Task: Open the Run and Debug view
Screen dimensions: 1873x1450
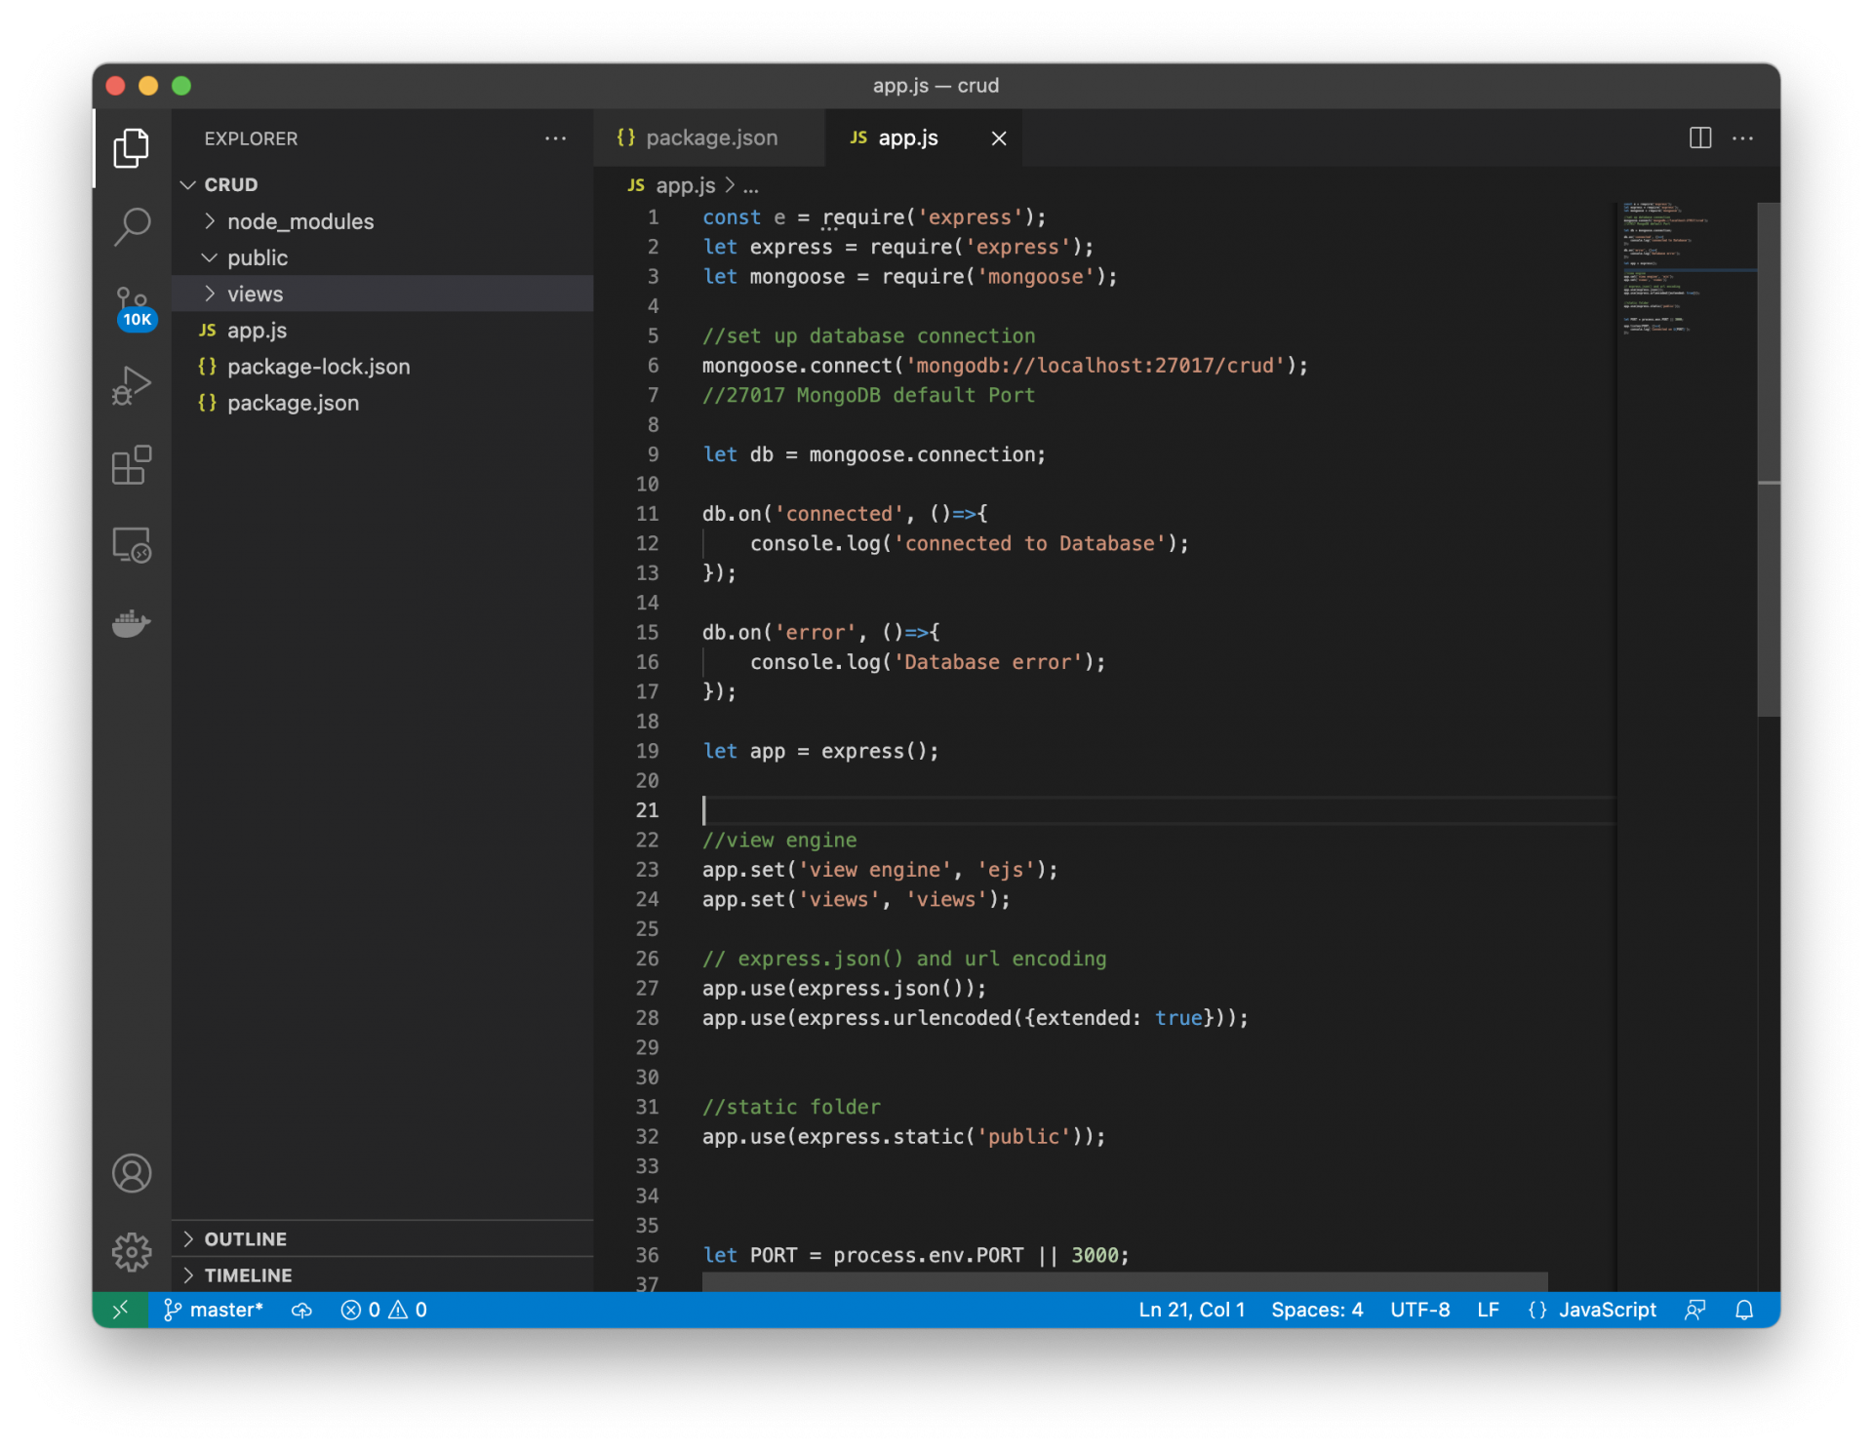Action: click(x=132, y=385)
